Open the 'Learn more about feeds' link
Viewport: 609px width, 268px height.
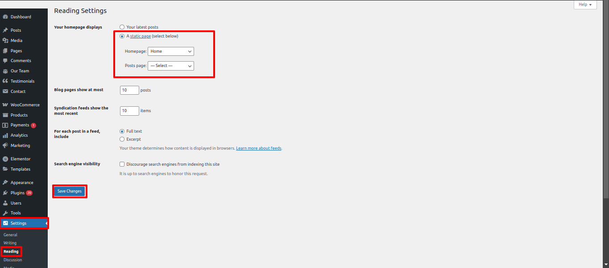pyautogui.click(x=258, y=148)
